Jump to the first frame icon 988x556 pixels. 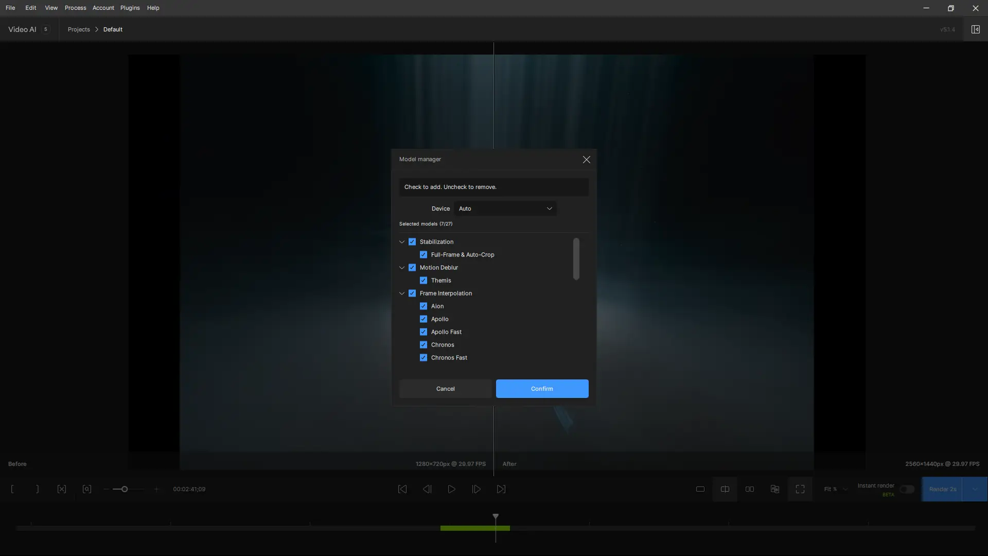[402, 489]
